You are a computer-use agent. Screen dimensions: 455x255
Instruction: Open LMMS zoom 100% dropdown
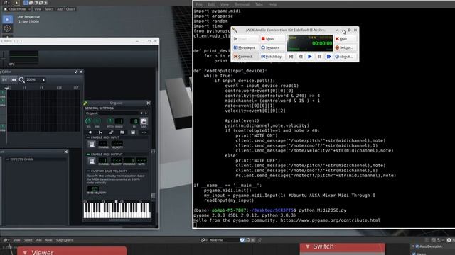[36, 80]
